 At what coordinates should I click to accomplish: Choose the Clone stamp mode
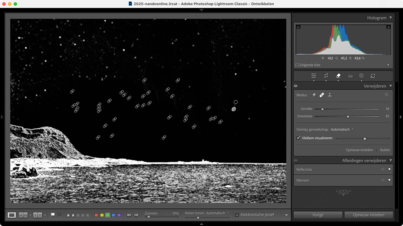click(x=330, y=95)
